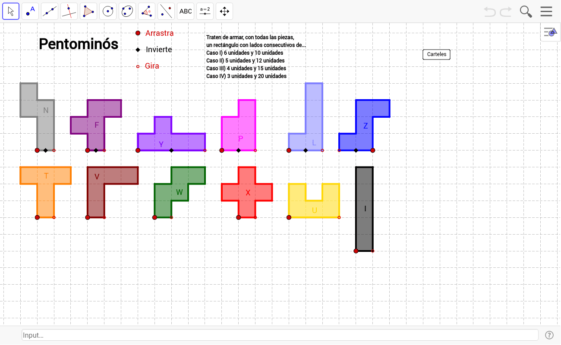Click N piece red drag point
This screenshot has height=345, width=561.
(x=37, y=151)
